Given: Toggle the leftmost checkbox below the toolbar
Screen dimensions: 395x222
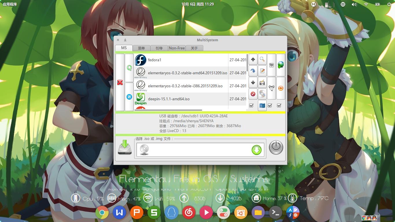Looking at the screenshot, I should tap(251, 106).
